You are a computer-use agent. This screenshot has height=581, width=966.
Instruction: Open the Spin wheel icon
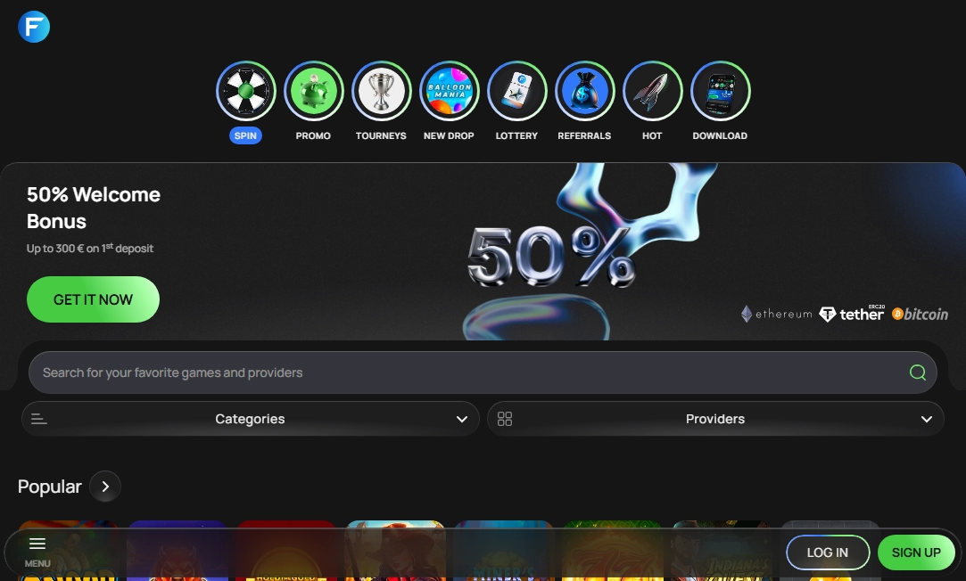(246, 91)
